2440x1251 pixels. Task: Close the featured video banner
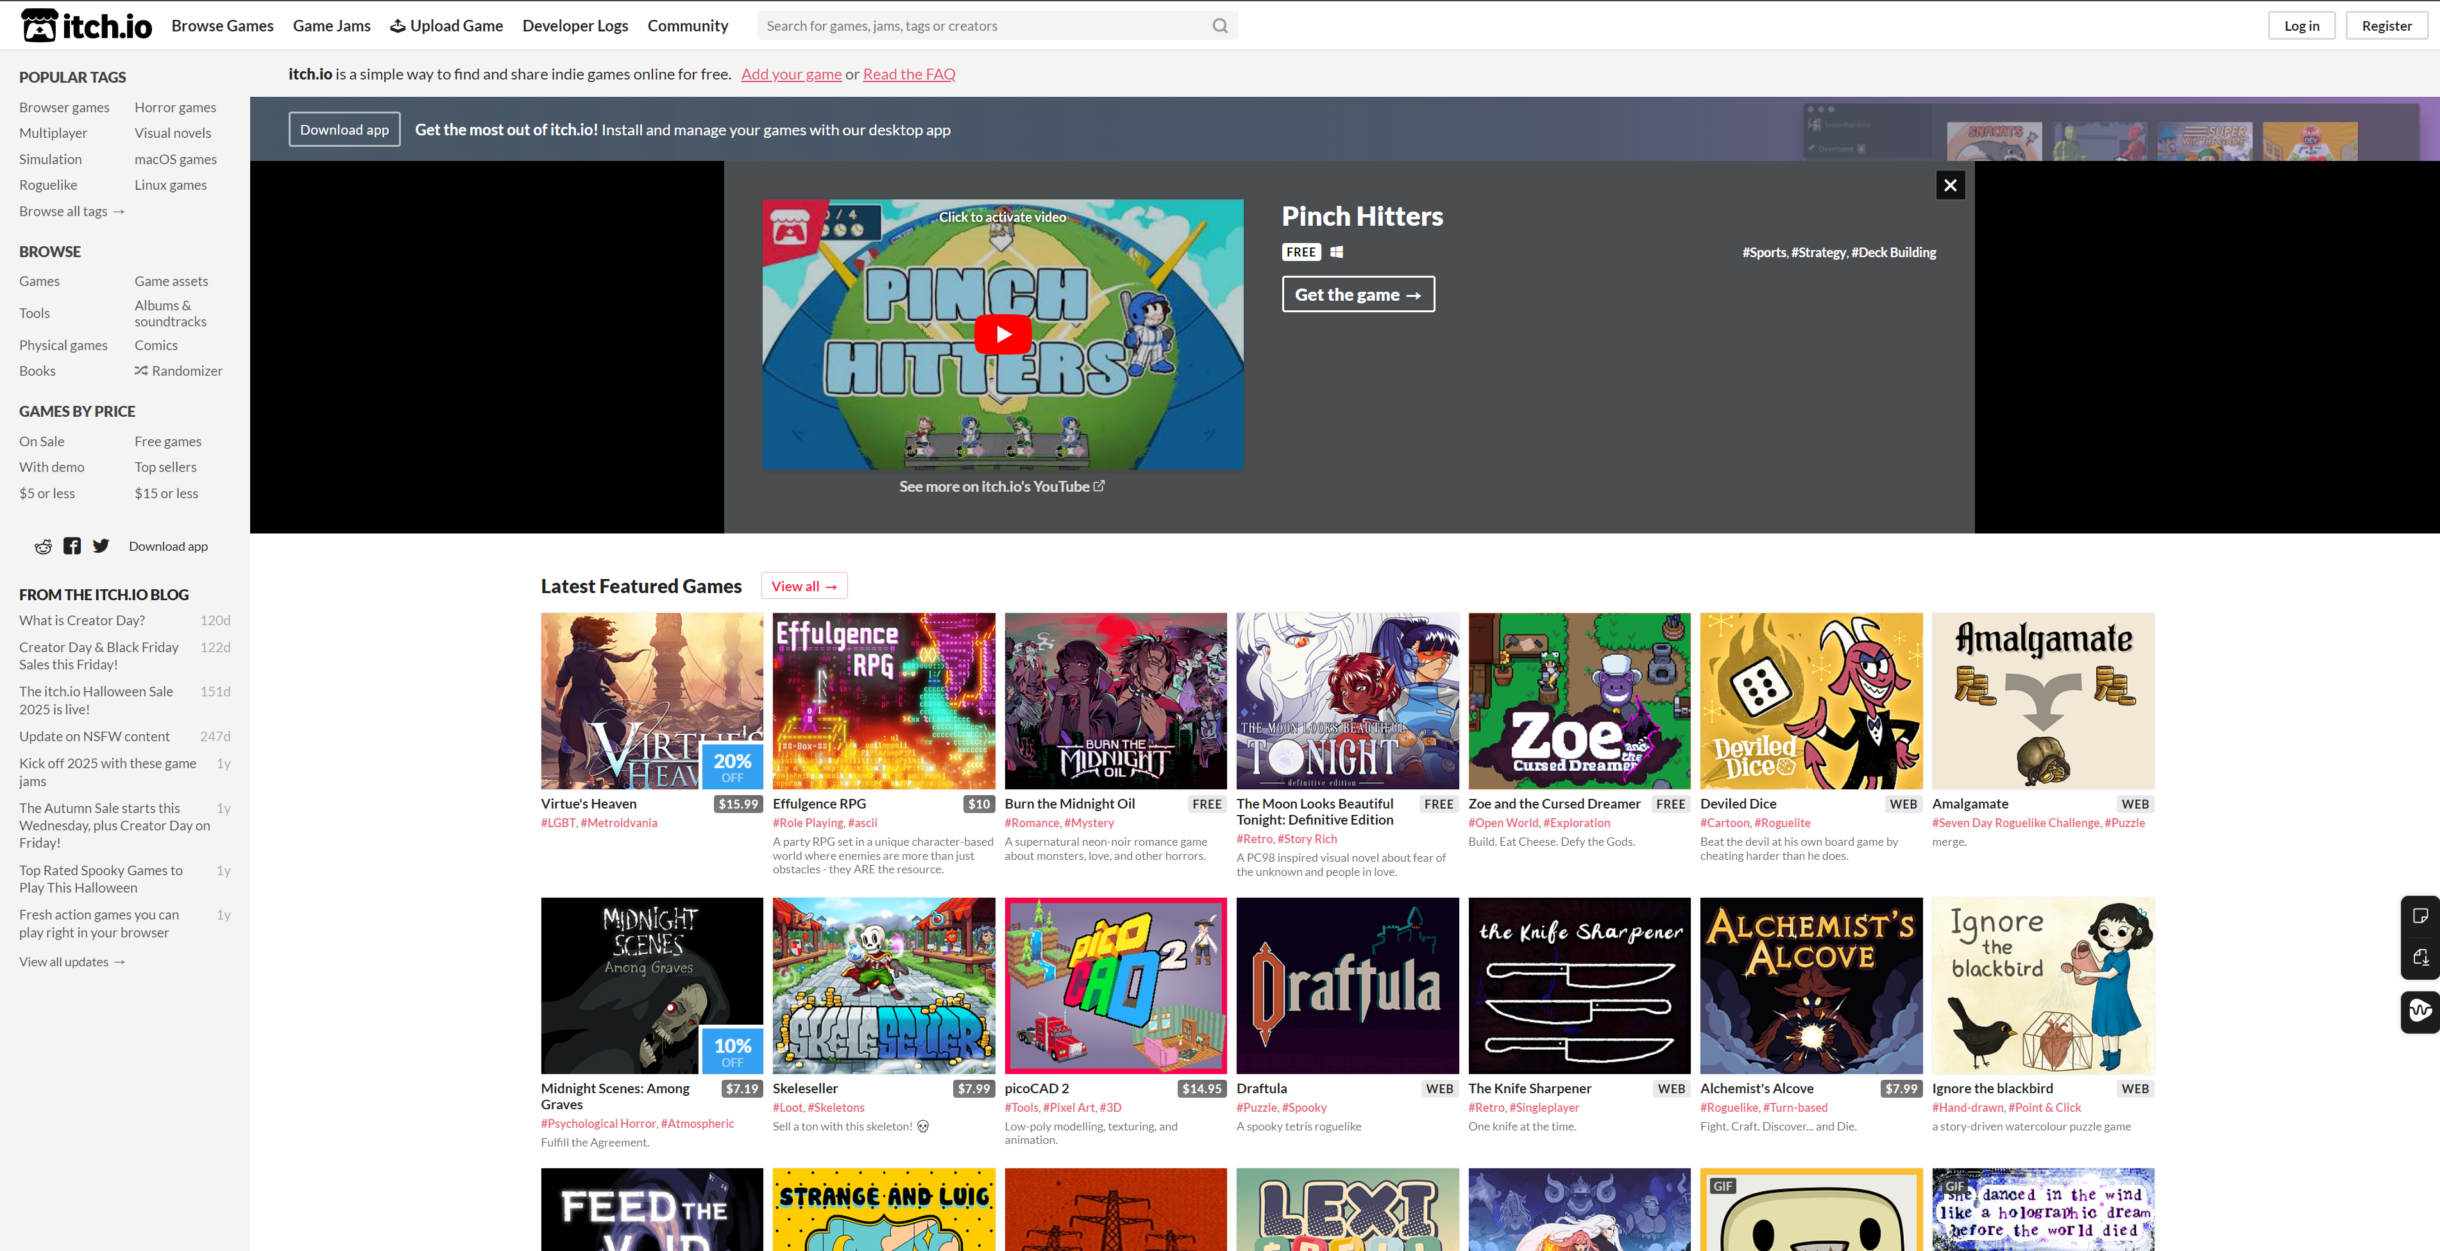tap(1949, 185)
